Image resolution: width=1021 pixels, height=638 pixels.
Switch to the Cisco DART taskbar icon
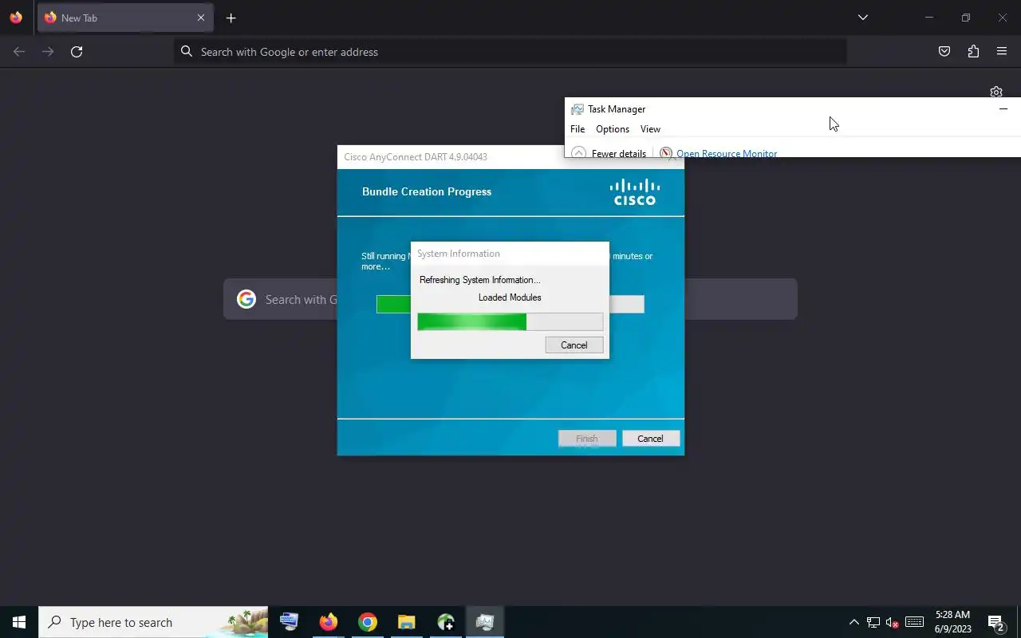pyautogui.click(x=446, y=622)
